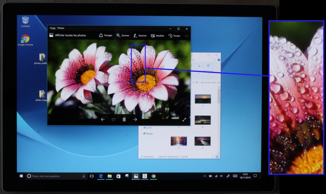This screenshot has height=194, width=326.
Task: Open the Explorer address history dropdown
Action: (x=193, y=82)
